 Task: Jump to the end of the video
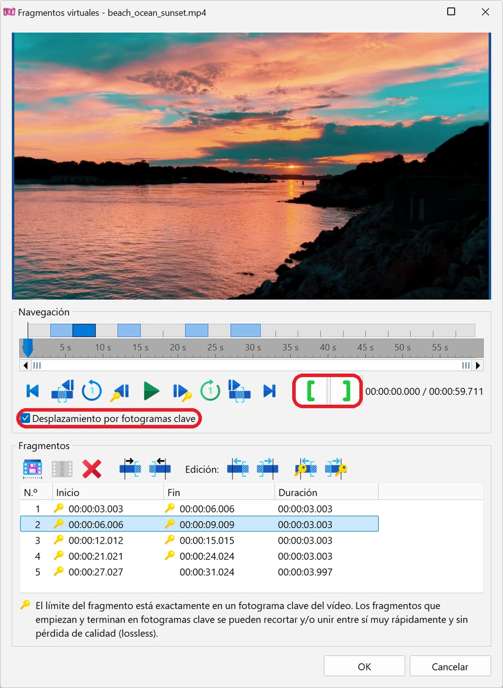click(x=270, y=391)
